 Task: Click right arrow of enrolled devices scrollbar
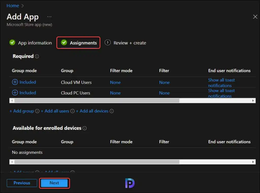tap(253, 162)
